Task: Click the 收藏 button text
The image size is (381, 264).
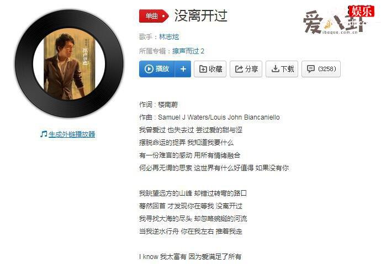Action: coord(215,69)
